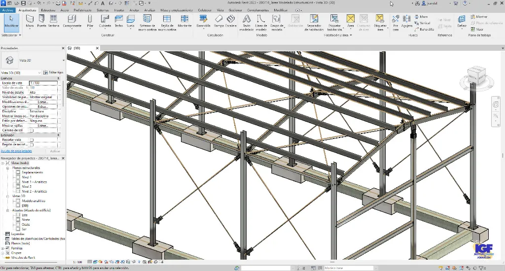Toggle checkbox for Modelo analítico view

[x=18, y=201]
